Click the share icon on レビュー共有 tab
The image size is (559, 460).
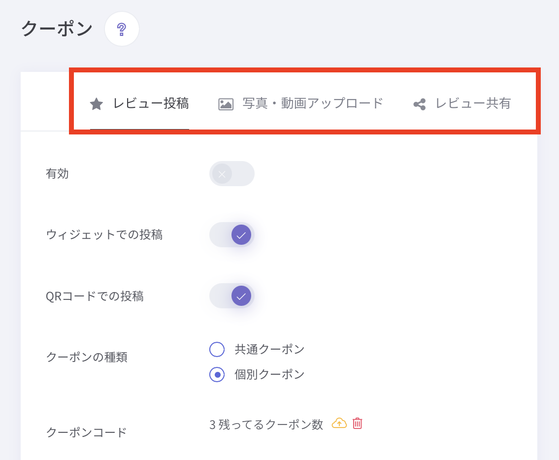419,104
